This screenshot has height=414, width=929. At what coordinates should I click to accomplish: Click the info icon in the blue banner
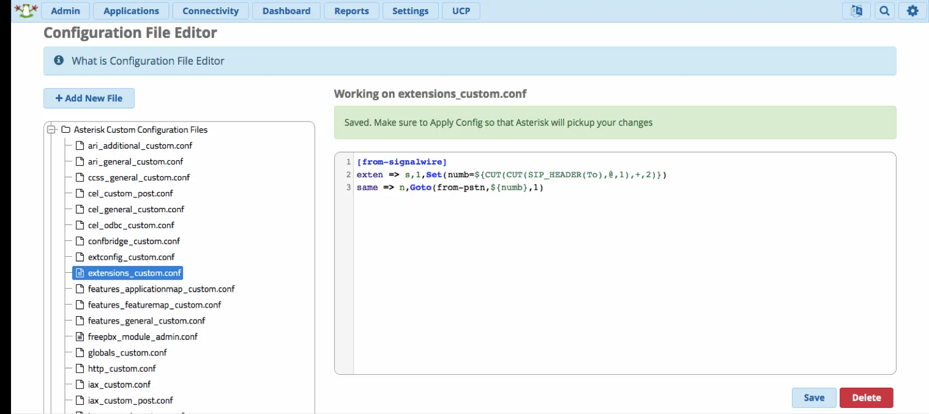coord(58,61)
